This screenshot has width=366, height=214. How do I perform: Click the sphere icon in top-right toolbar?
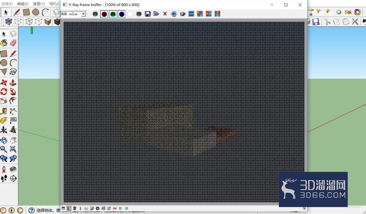(x=339, y=12)
